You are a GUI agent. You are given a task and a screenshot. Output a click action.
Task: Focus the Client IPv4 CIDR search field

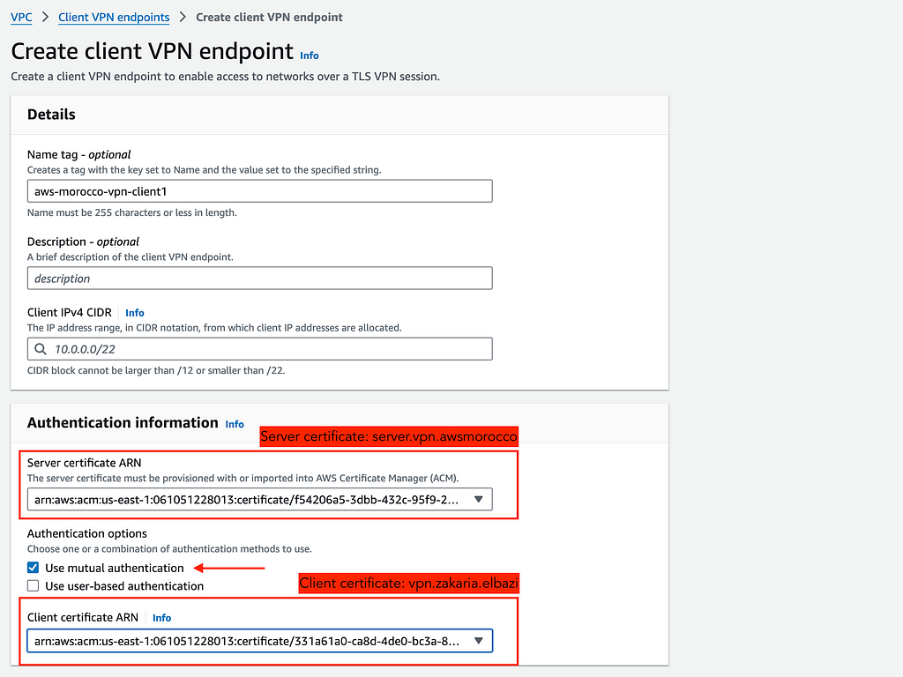(260, 349)
